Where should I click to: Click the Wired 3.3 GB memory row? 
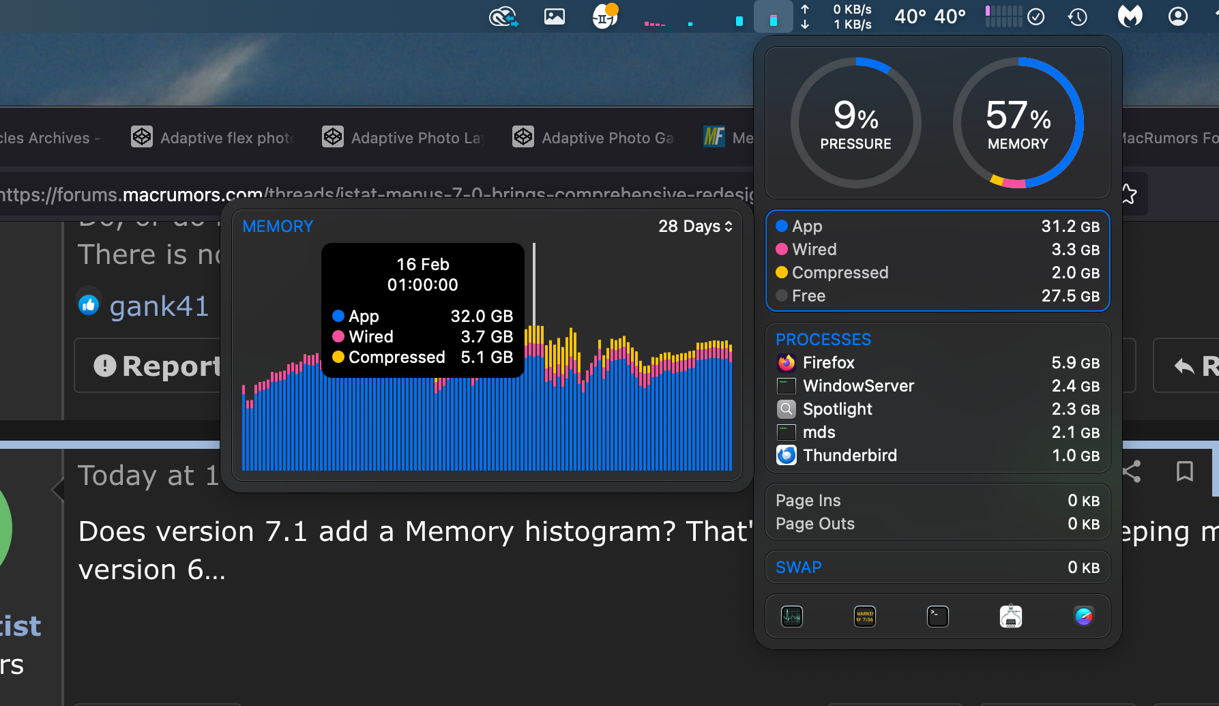[x=938, y=250]
